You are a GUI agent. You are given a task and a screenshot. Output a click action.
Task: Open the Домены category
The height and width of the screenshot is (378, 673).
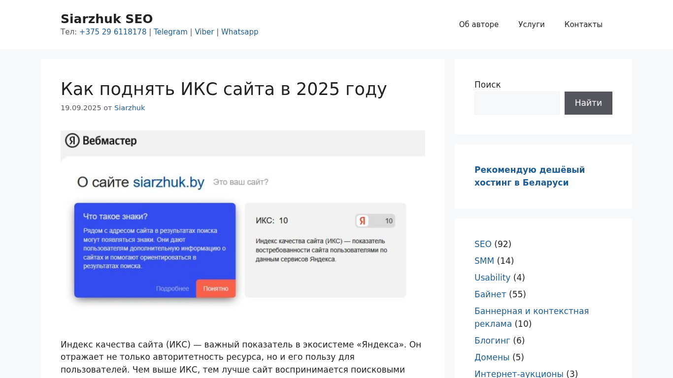[492, 357]
